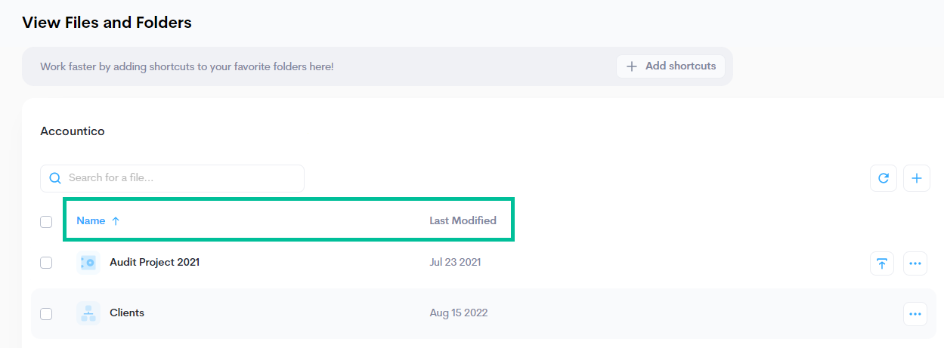Click upload icon on Audit Project 2021 row
This screenshot has height=348, width=944.
[882, 263]
